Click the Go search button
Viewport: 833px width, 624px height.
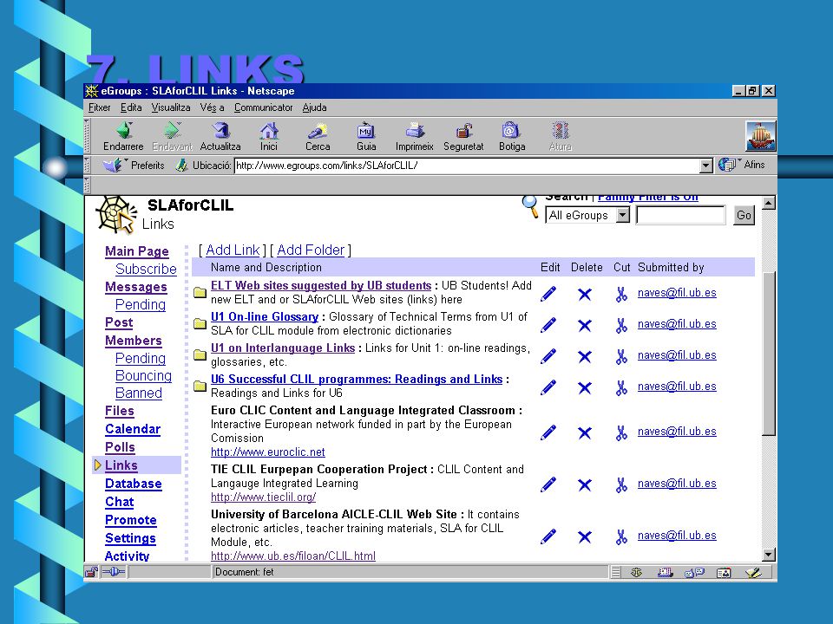[744, 215]
